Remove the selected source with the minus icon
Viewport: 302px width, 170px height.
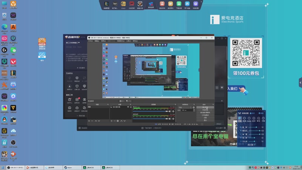114,121
